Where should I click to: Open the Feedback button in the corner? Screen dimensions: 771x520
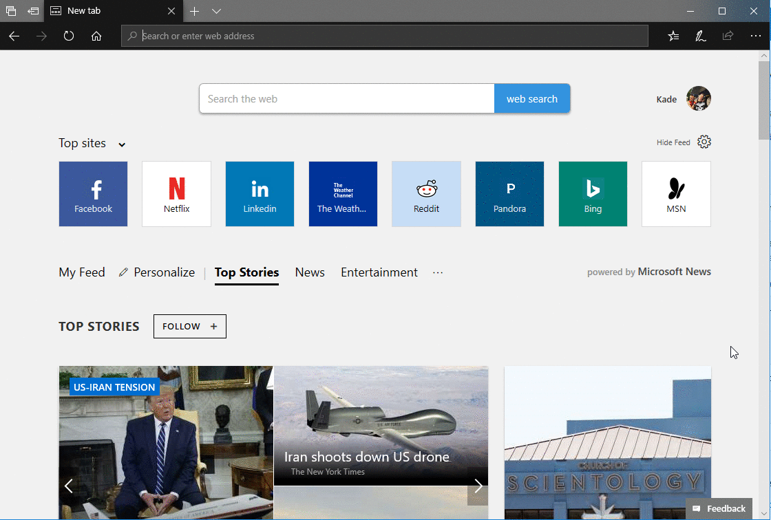pyautogui.click(x=719, y=508)
